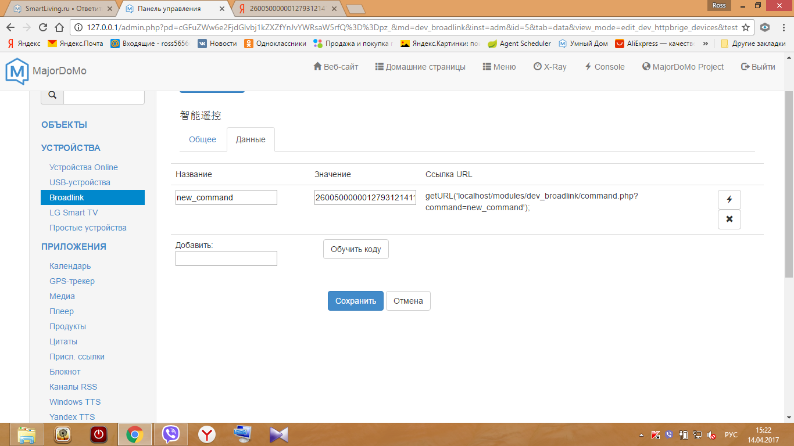The width and height of the screenshot is (794, 446).
Task: Close the Панель управления browser tab
Action: 223,9
